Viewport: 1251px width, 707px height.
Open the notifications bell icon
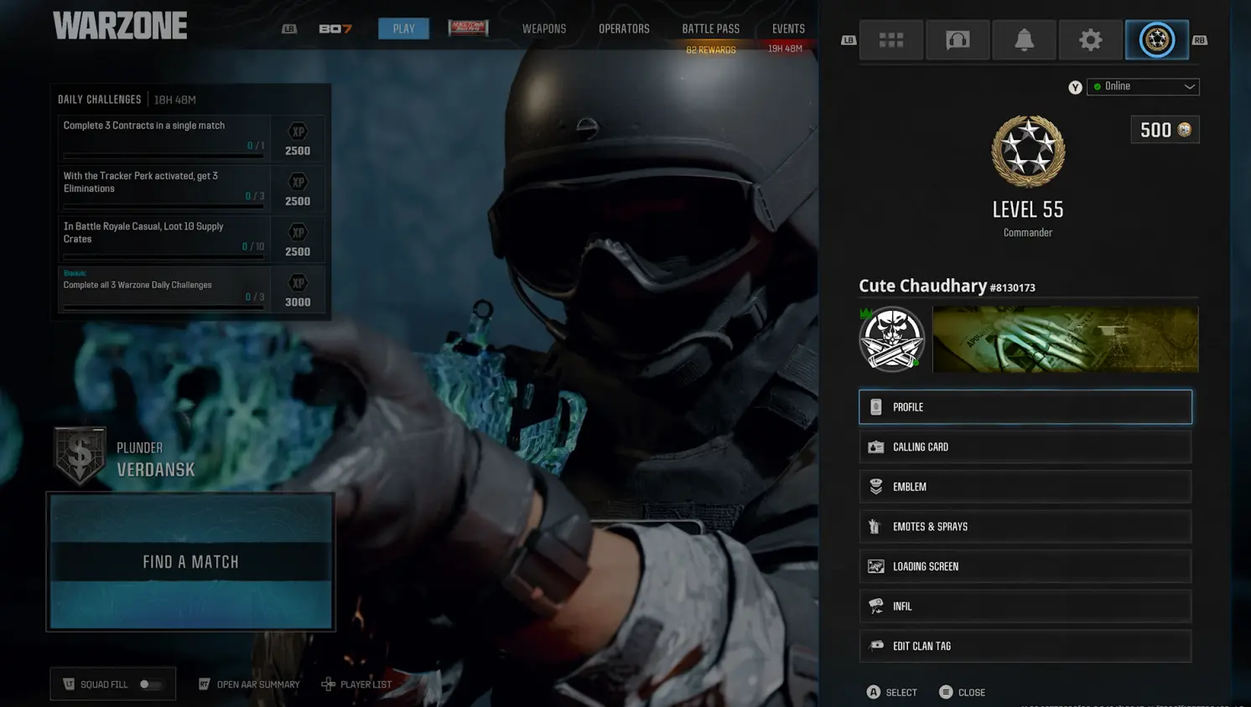(x=1024, y=39)
